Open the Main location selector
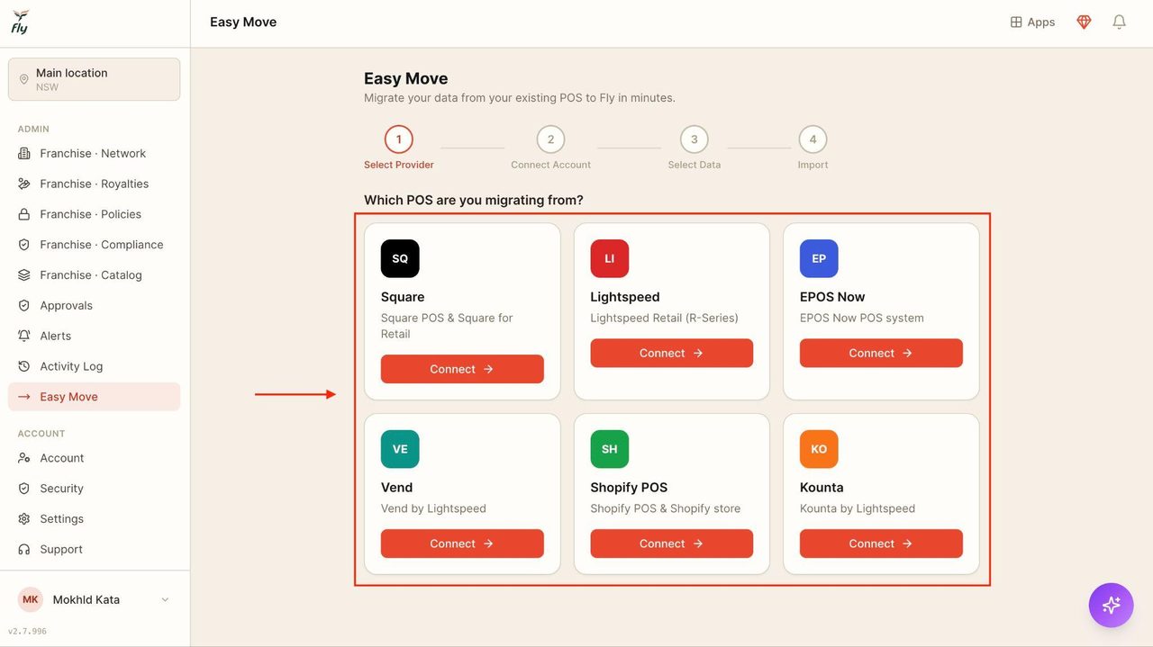Image resolution: width=1153 pixels, height=647 pixels. (x=95, y=80)
